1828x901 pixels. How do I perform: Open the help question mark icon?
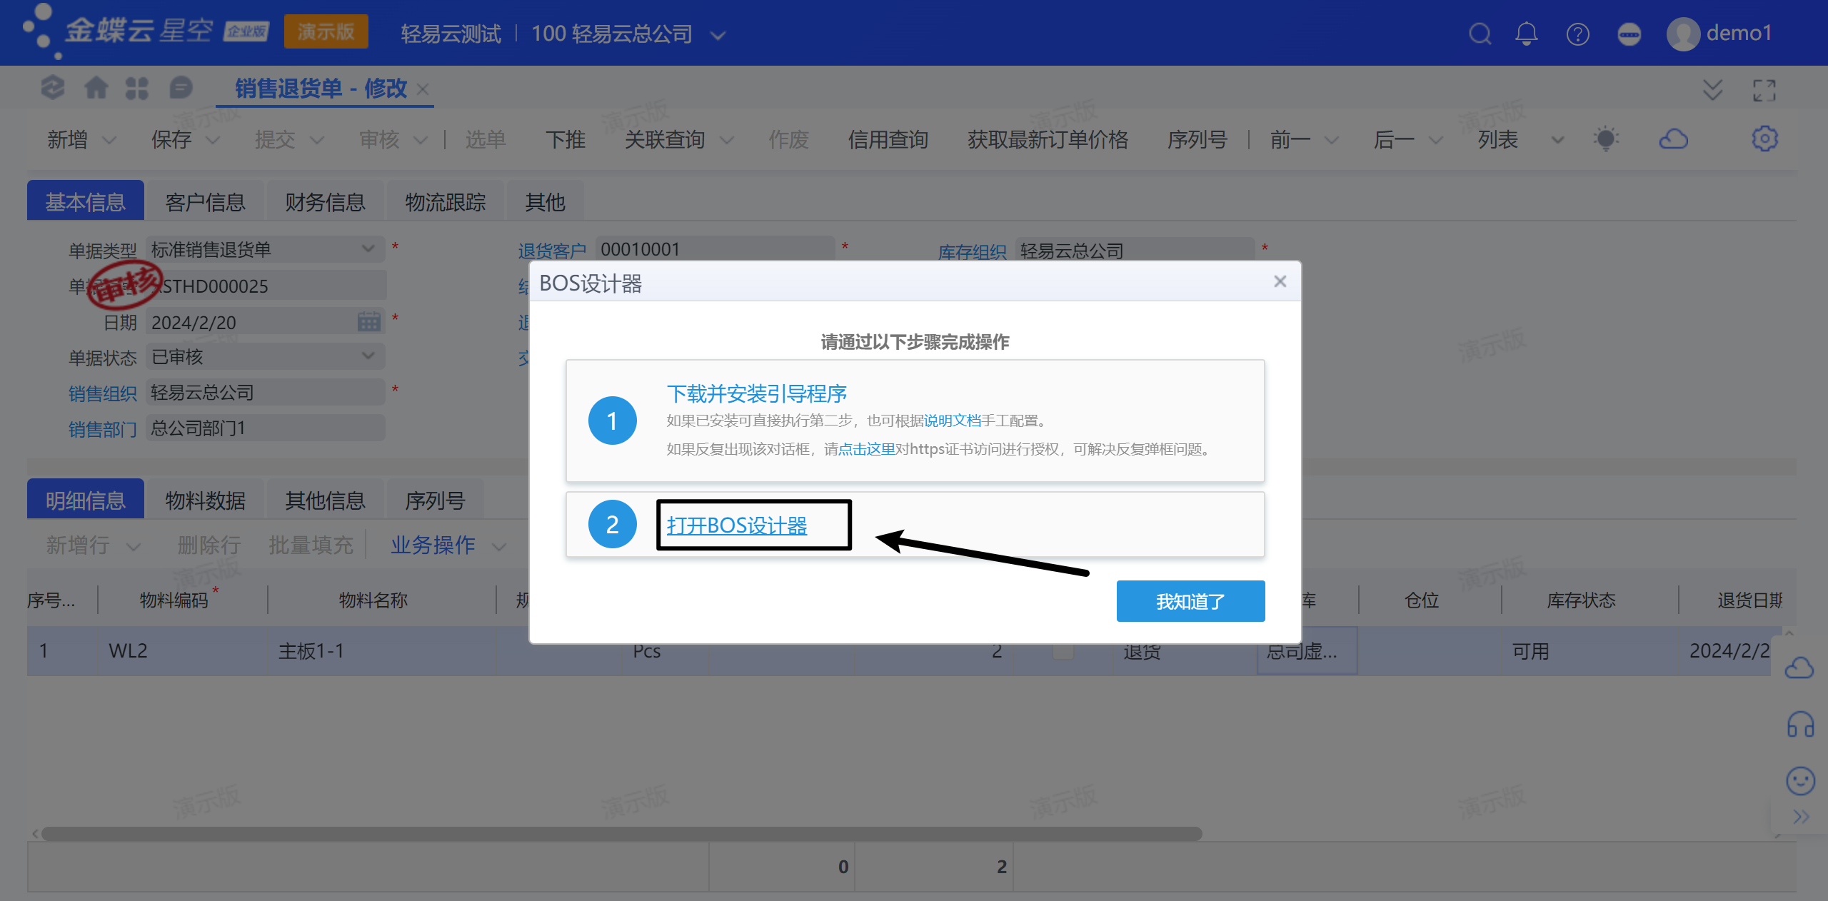pos(1577,34)
